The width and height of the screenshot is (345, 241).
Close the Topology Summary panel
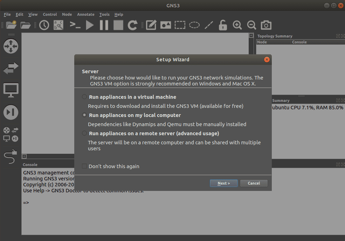(343, 36)
